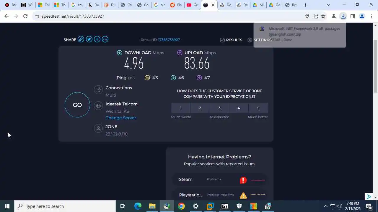Open the Chrome extensions or labs icon
Screen dimensions: 378x212
pyautogui.click(x=334, y=16)
